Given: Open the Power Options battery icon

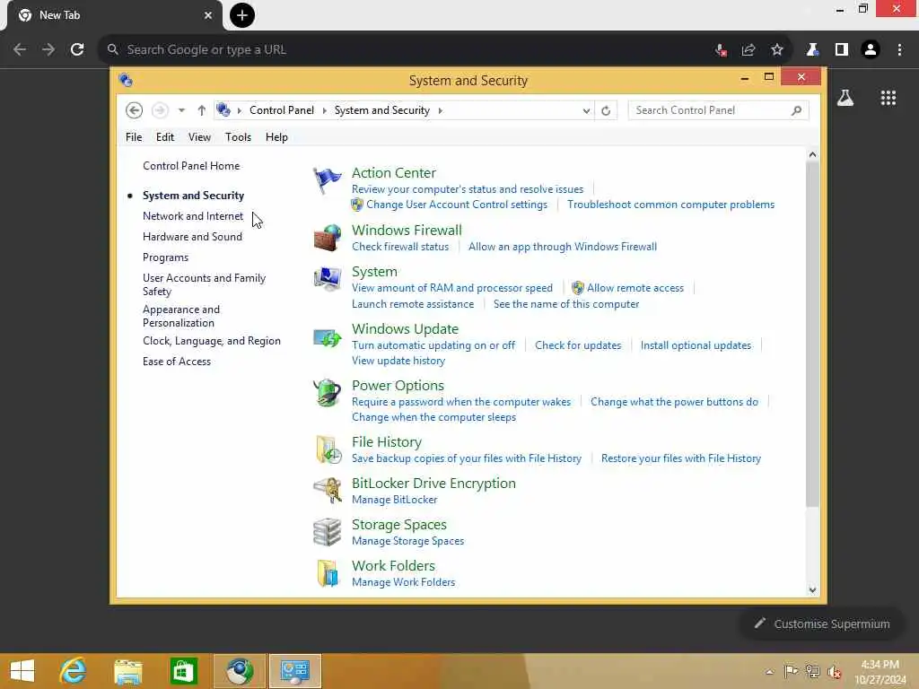Looking at the screenshot, I should 327,393.
